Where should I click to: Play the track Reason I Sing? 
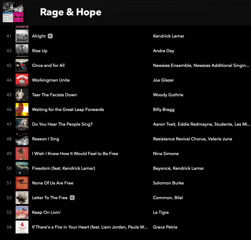click(46, 139)
